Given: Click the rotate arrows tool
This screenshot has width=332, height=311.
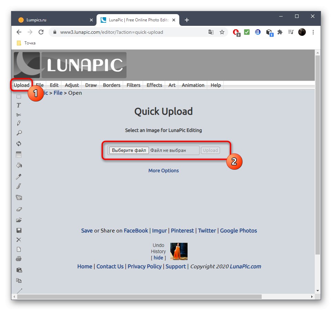Looking at the screenshot, I should [19, 144].
